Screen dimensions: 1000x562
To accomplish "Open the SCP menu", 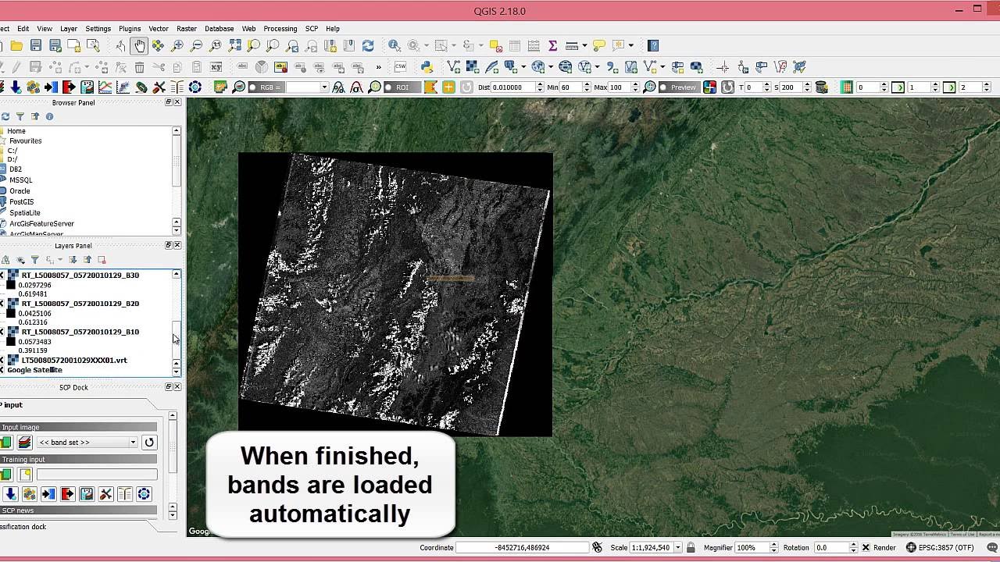I will click(x=312, y=29).
